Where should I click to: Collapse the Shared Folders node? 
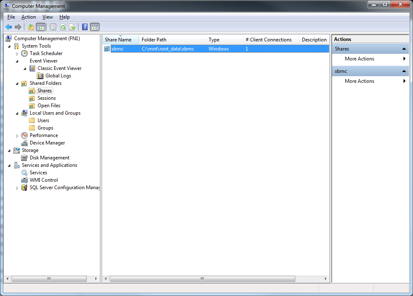click(x=17, y=84)
